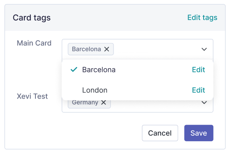Remove the Germany tag using its X icon
Image resolution: width=227 pixels, height=153 pixels.
[x=103, y=102]
